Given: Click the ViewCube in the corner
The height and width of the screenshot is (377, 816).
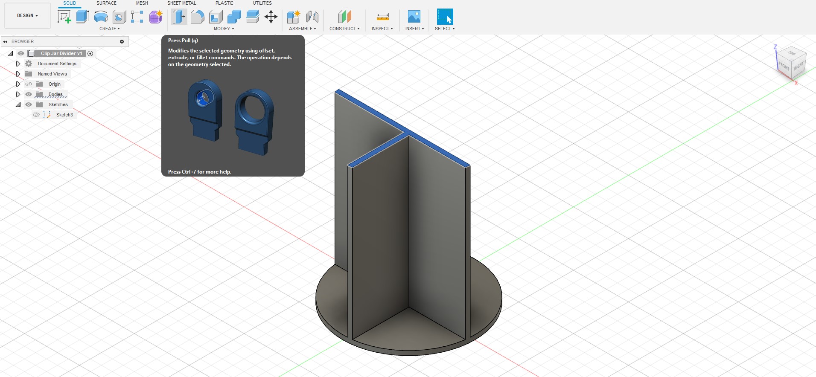Looking at the screenshot, I should (x=792, y=63).
